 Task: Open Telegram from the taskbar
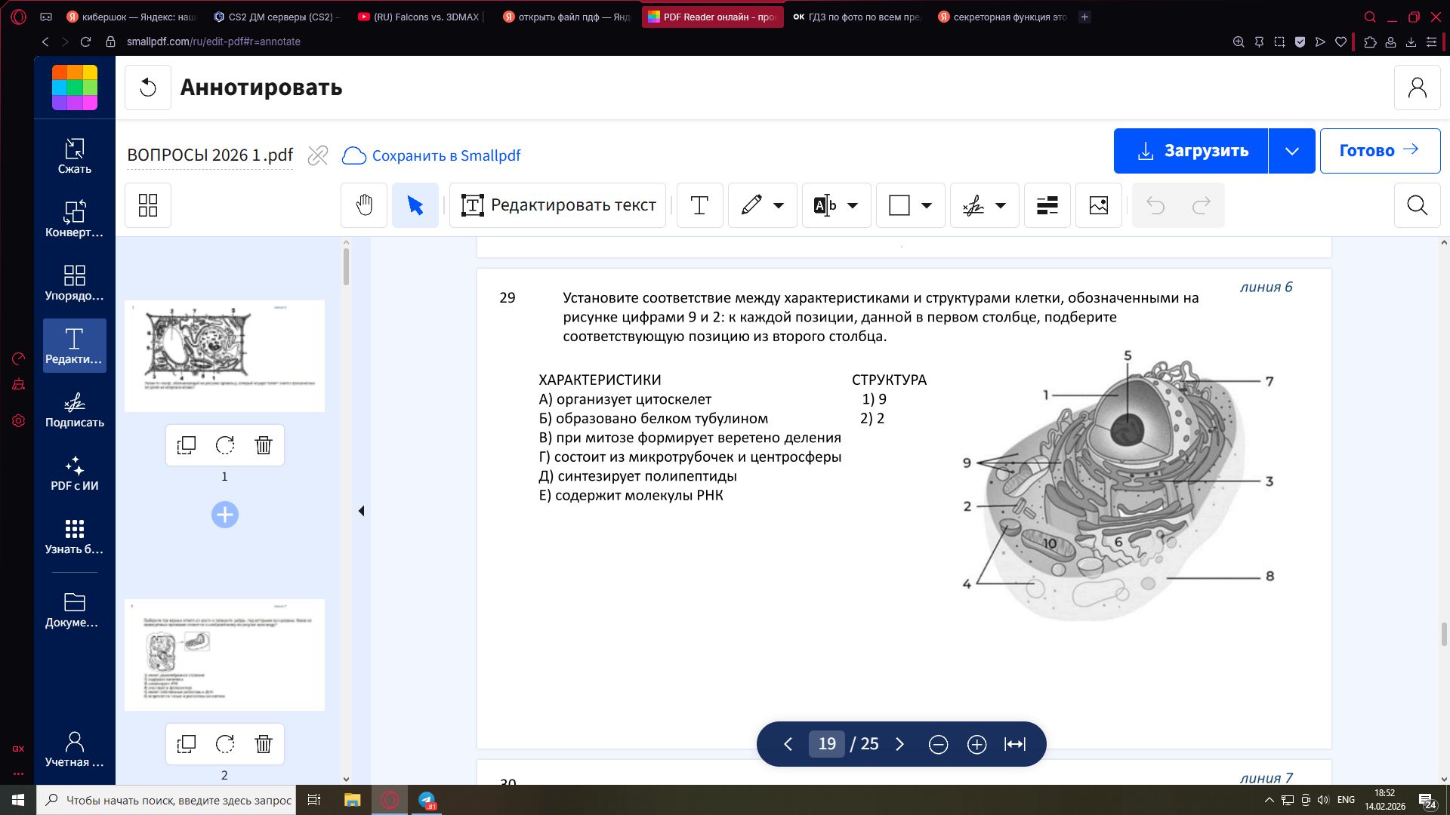[427, 800]
